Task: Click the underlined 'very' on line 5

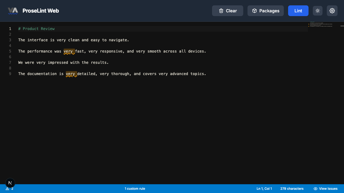Action: [68, 51]
